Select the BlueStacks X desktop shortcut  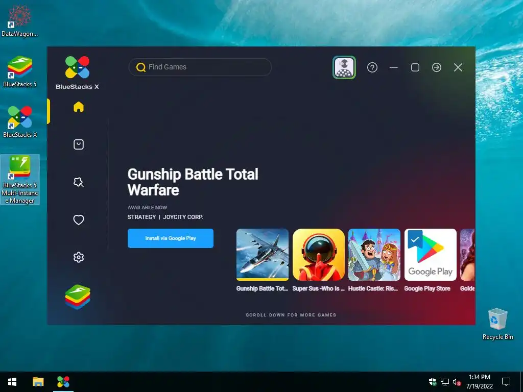[20, 122]
